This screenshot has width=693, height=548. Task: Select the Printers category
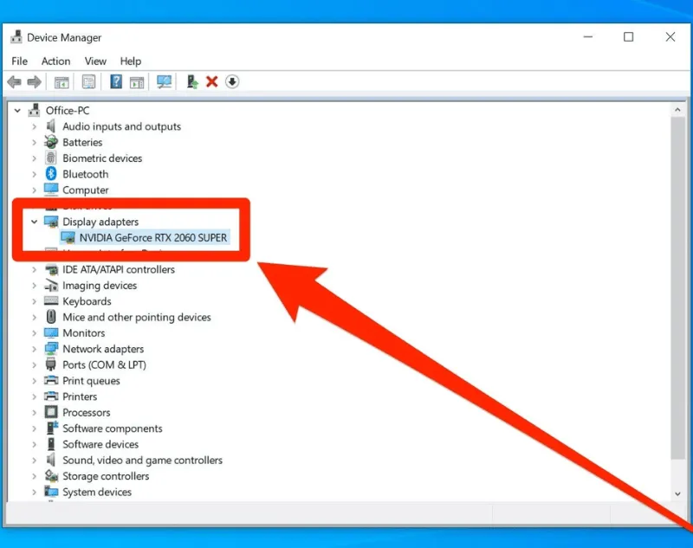80,396
